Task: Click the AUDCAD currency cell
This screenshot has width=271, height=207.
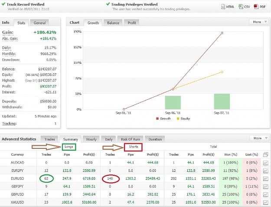Action: point(17,163)
